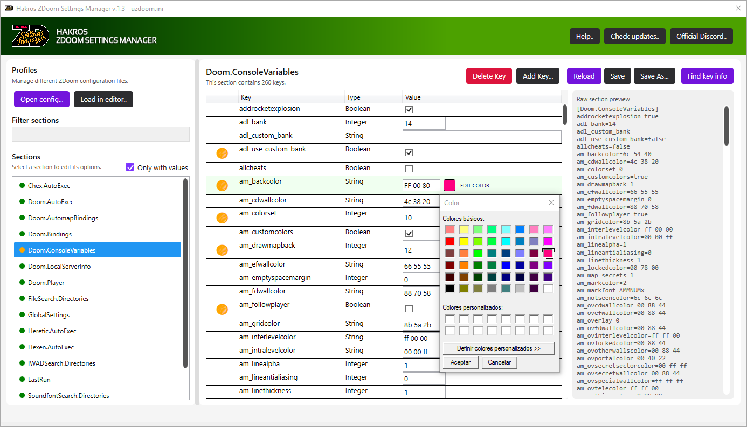Pick the bright cyan basic color swatch
Viewport: 747px width, 427px height.
tap(506, 241)
